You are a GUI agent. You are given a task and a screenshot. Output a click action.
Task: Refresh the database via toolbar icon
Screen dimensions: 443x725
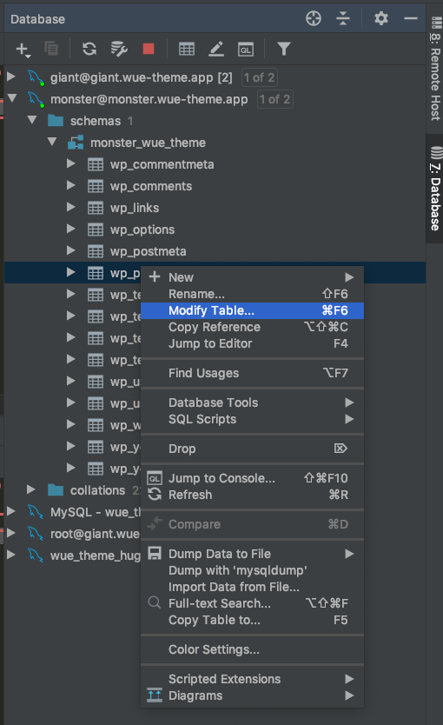[x=89, y=49]
